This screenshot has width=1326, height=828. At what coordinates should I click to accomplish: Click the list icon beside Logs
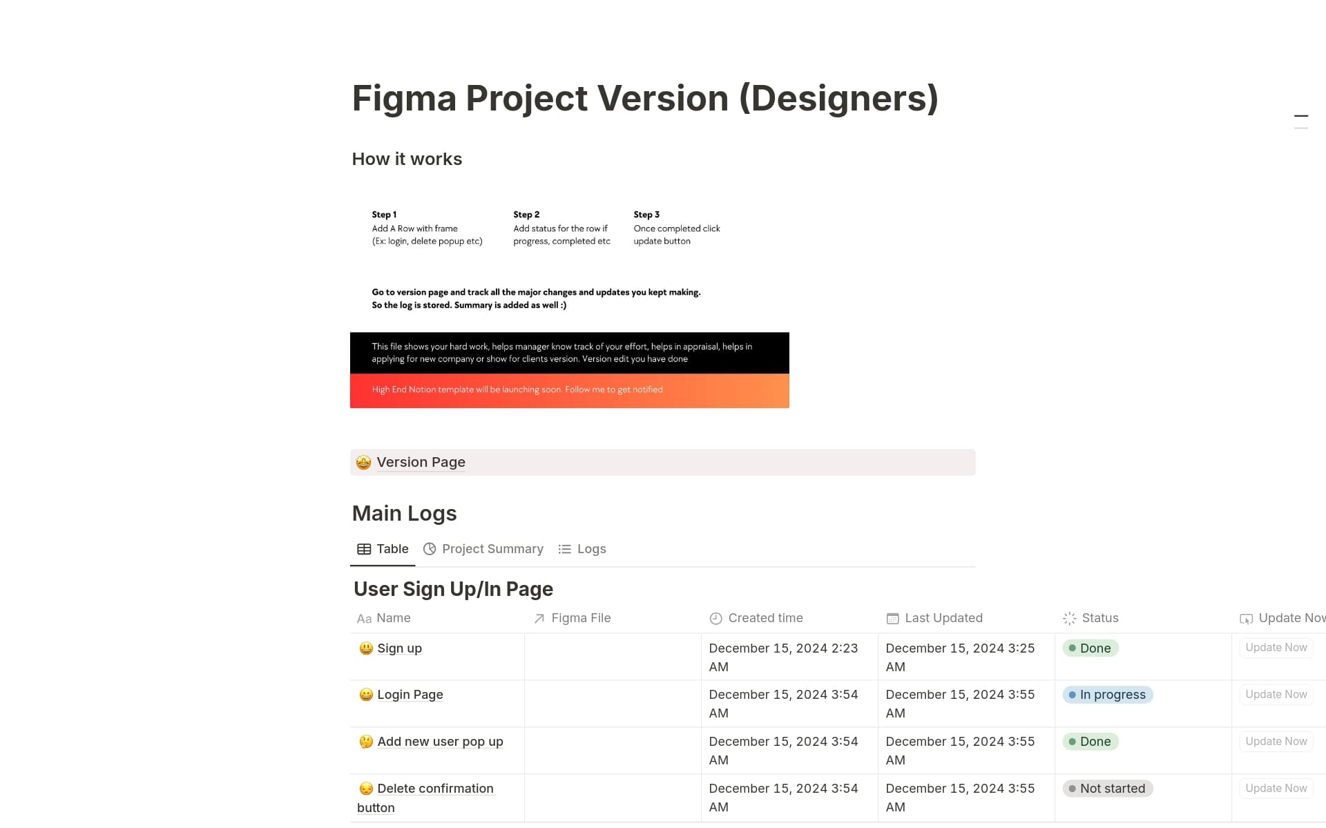tap(565, 549)
